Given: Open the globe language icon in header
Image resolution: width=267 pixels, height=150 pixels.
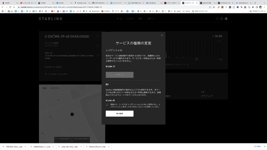Looking at the screenshot, I should coord(222,19).
